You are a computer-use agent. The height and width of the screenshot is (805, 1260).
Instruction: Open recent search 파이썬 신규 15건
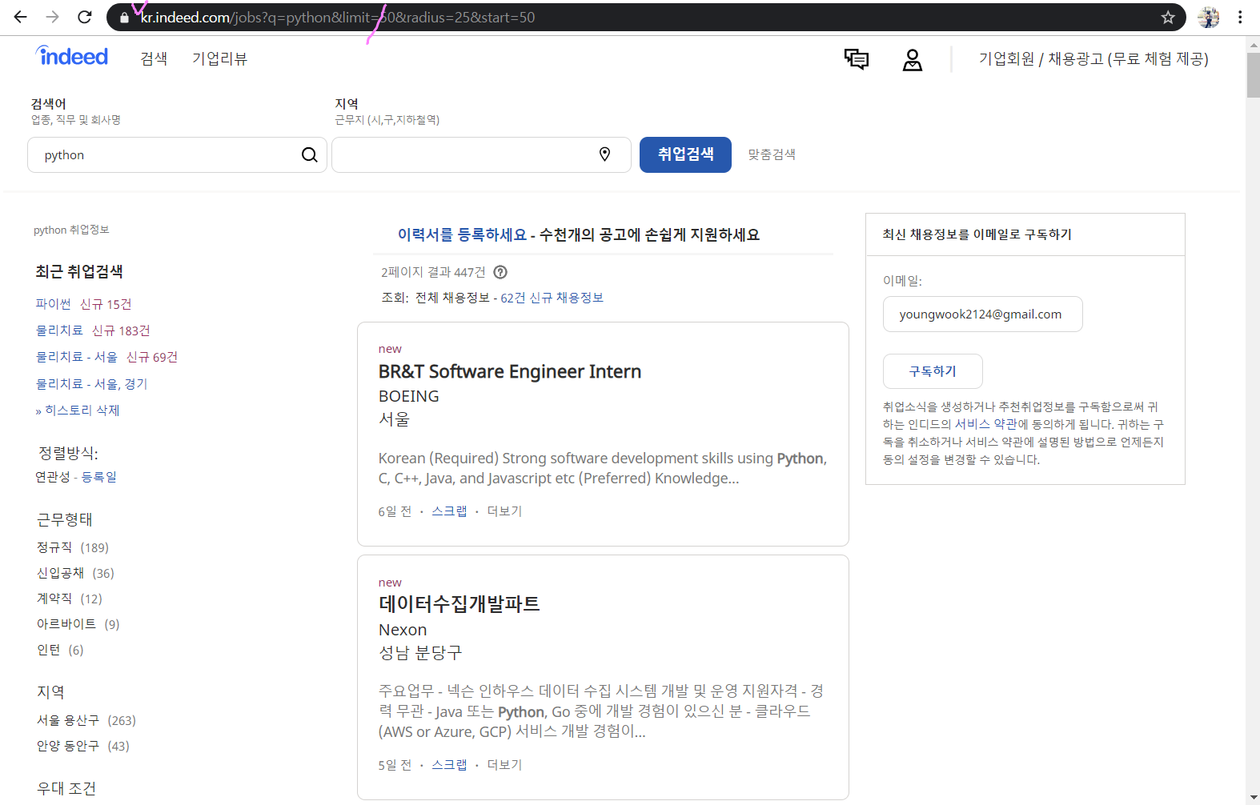point(84,304)
